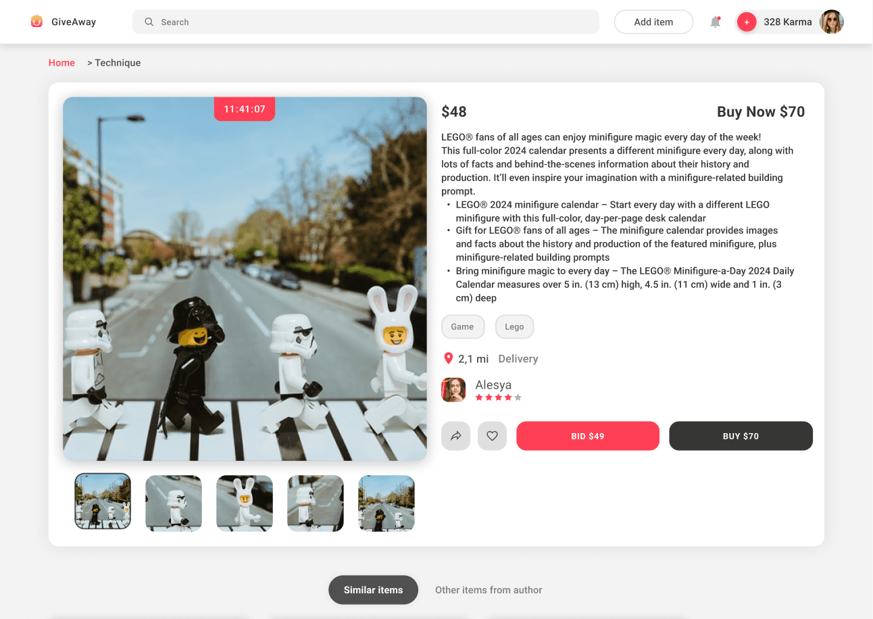
Task: Switch to Other items from author tab
Action: pyautogui.click(x=489, y=590)
